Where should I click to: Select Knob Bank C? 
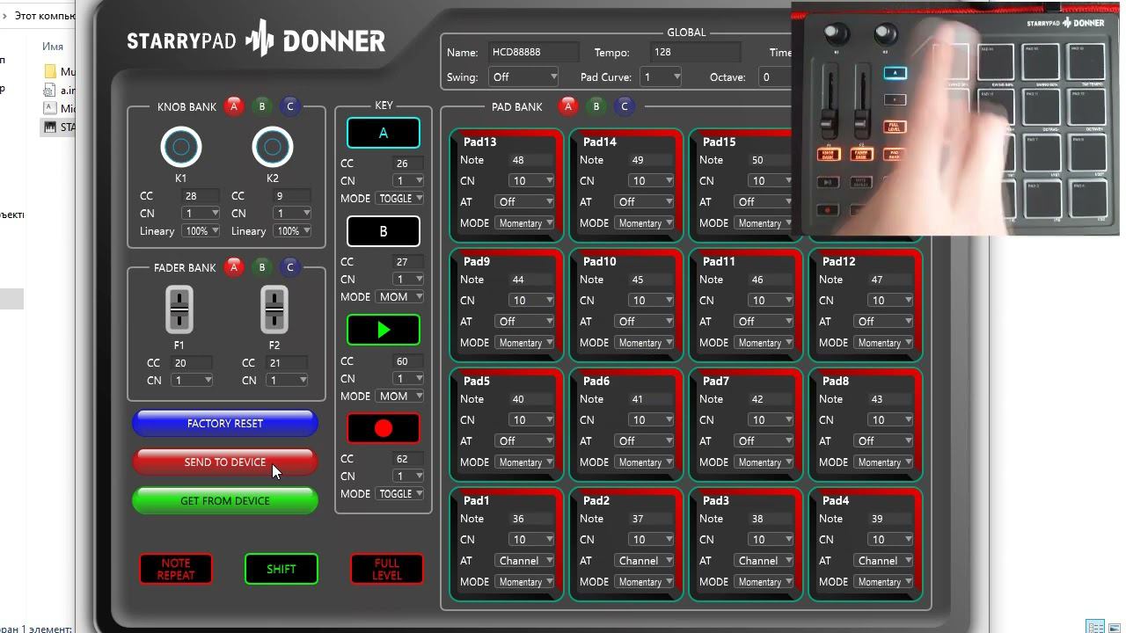(x=290, y=106)
